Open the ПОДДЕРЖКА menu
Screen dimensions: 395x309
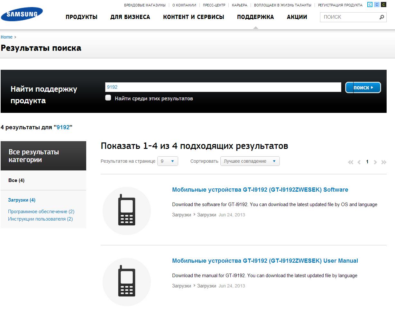tap(255, 17)
